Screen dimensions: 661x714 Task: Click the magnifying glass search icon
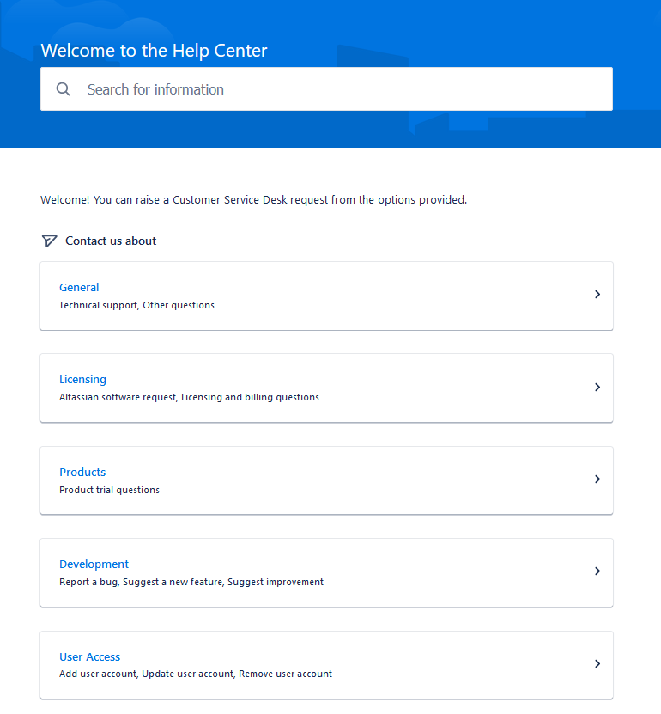pos(64,89)
